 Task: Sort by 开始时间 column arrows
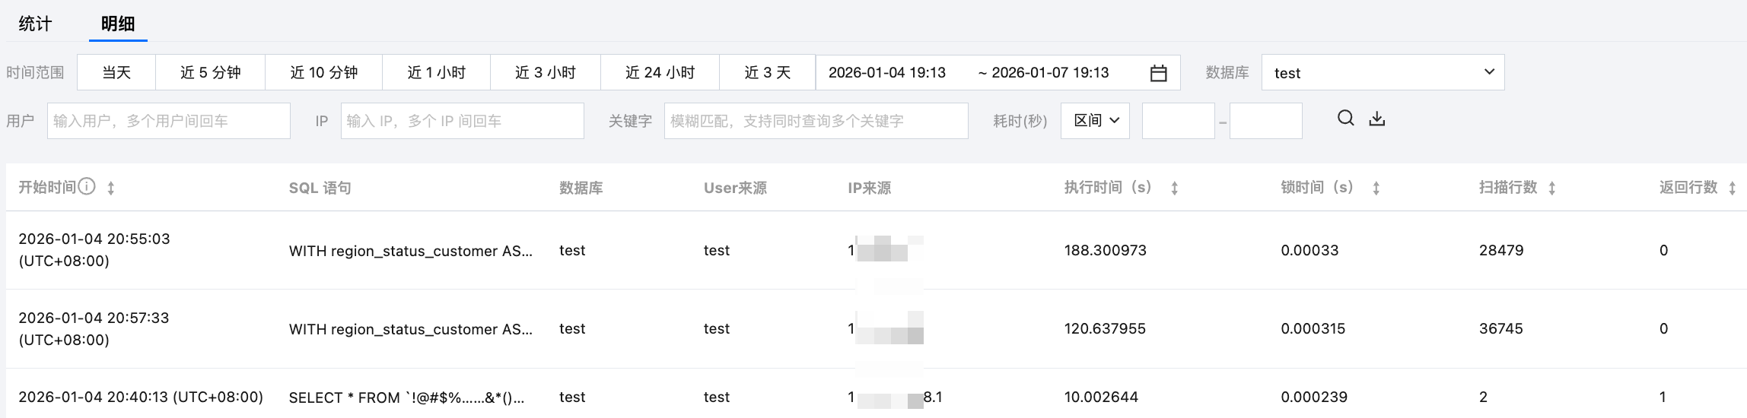(x=111, y=188)
